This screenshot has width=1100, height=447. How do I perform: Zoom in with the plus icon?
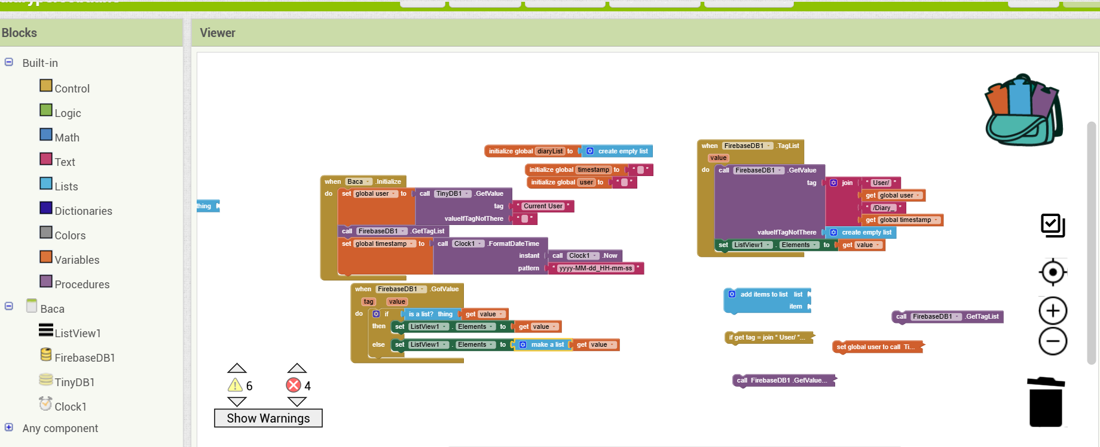click(x=1053, y=311)
